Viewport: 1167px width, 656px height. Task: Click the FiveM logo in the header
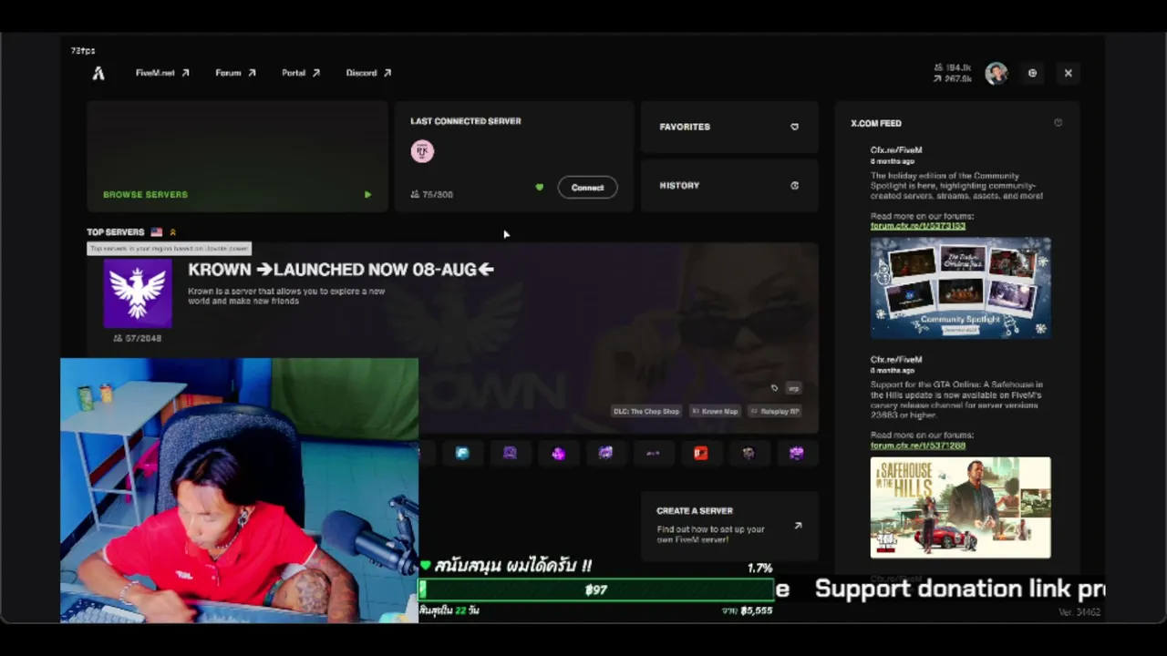click(x=98, y=73)
